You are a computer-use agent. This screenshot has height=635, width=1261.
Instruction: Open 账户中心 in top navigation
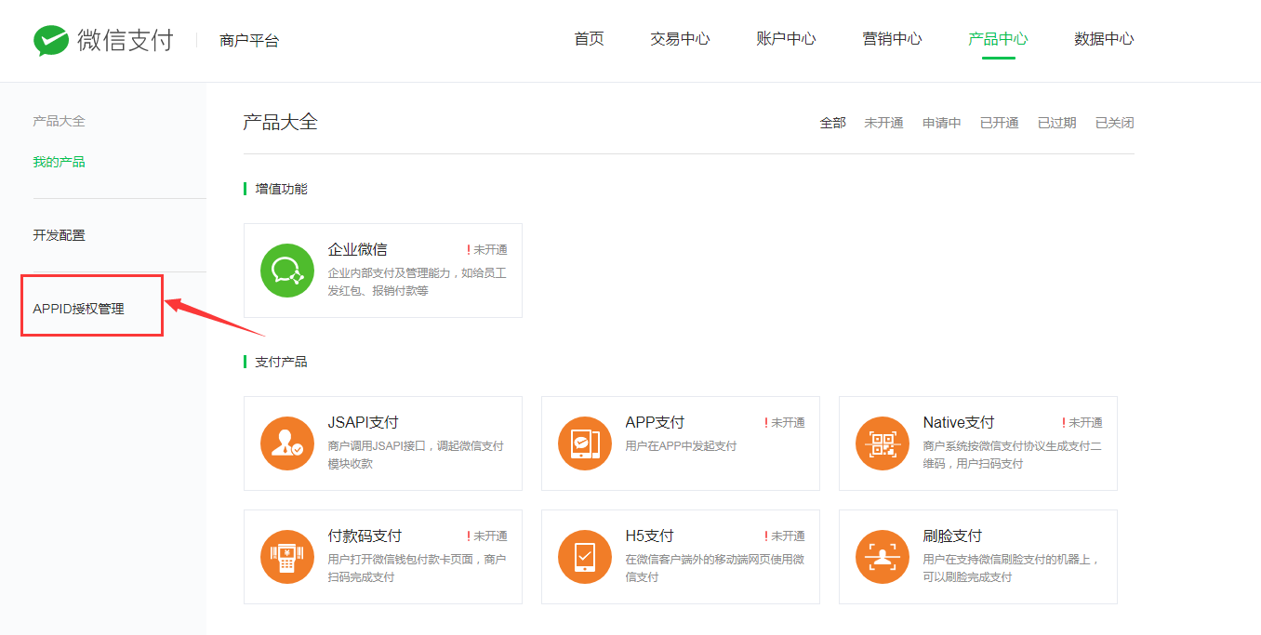(786, 39)
